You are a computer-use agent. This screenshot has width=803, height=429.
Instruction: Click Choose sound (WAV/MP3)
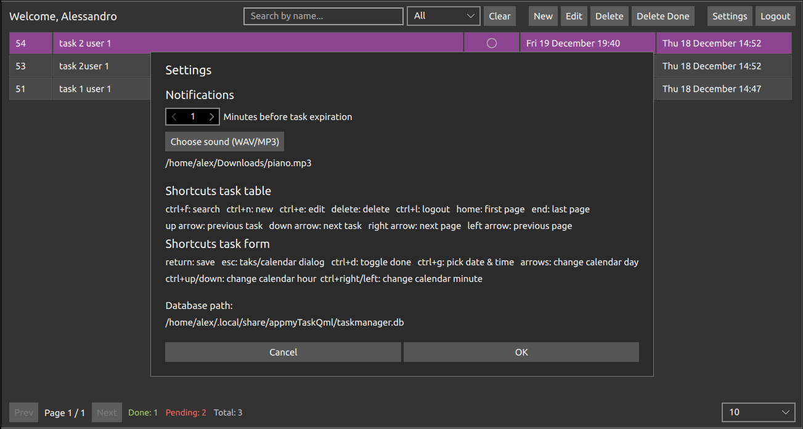pos(224,141)
